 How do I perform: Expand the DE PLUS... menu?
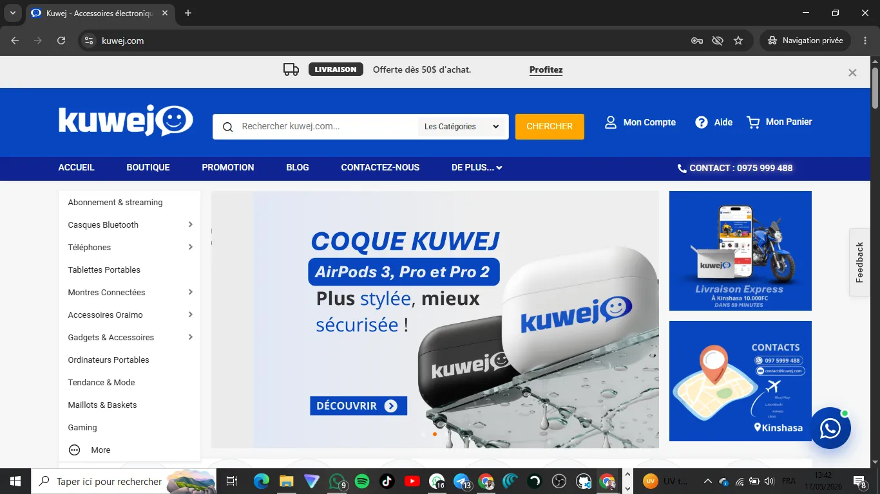click(x=477, y=168)
